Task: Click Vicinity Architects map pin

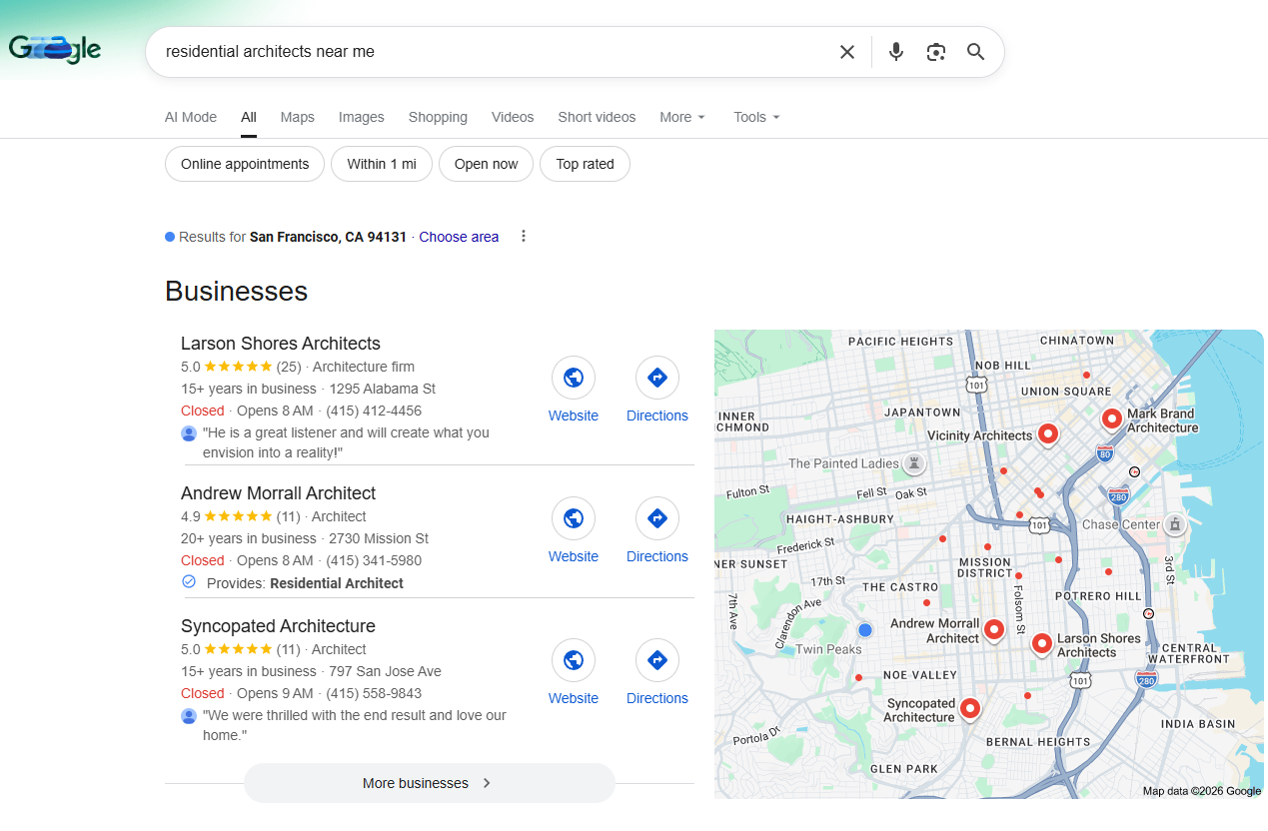Action: pos(1047,433)
